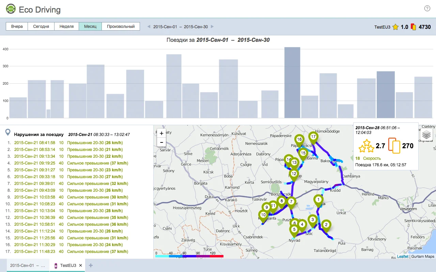This screenshot has height=272, width=436.
Task: Click the help question mark icon
Action: coord(427,8)
